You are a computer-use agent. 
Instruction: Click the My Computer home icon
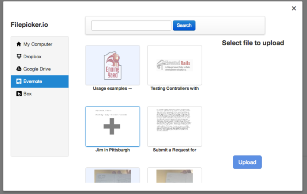click(x=18, y=44)
